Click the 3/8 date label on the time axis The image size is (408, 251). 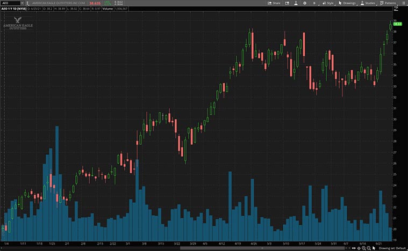coord(144,243)
